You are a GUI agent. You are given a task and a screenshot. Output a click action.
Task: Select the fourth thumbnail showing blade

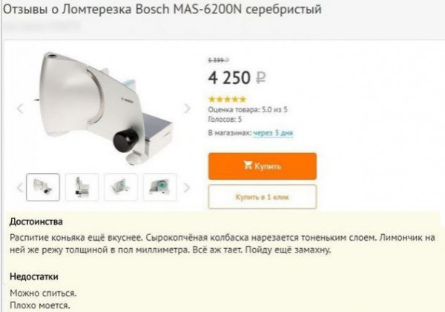coord(159,187)
